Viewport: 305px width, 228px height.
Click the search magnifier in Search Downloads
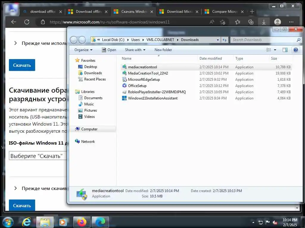click(298, 40)
